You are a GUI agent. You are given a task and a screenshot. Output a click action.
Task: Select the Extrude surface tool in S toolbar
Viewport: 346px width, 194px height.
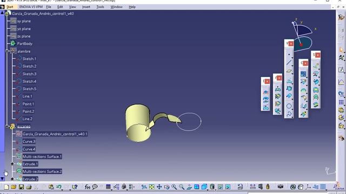(x=316, y=65)
